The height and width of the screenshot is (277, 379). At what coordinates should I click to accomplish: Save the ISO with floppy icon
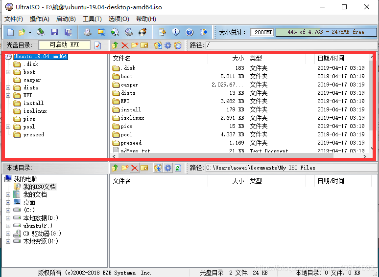tap(54, 32)
